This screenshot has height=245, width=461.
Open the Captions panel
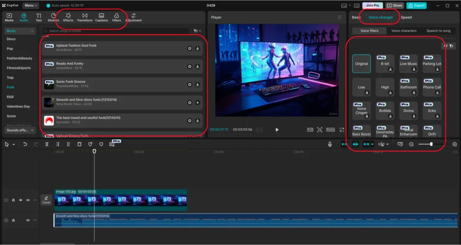point(101,18)
